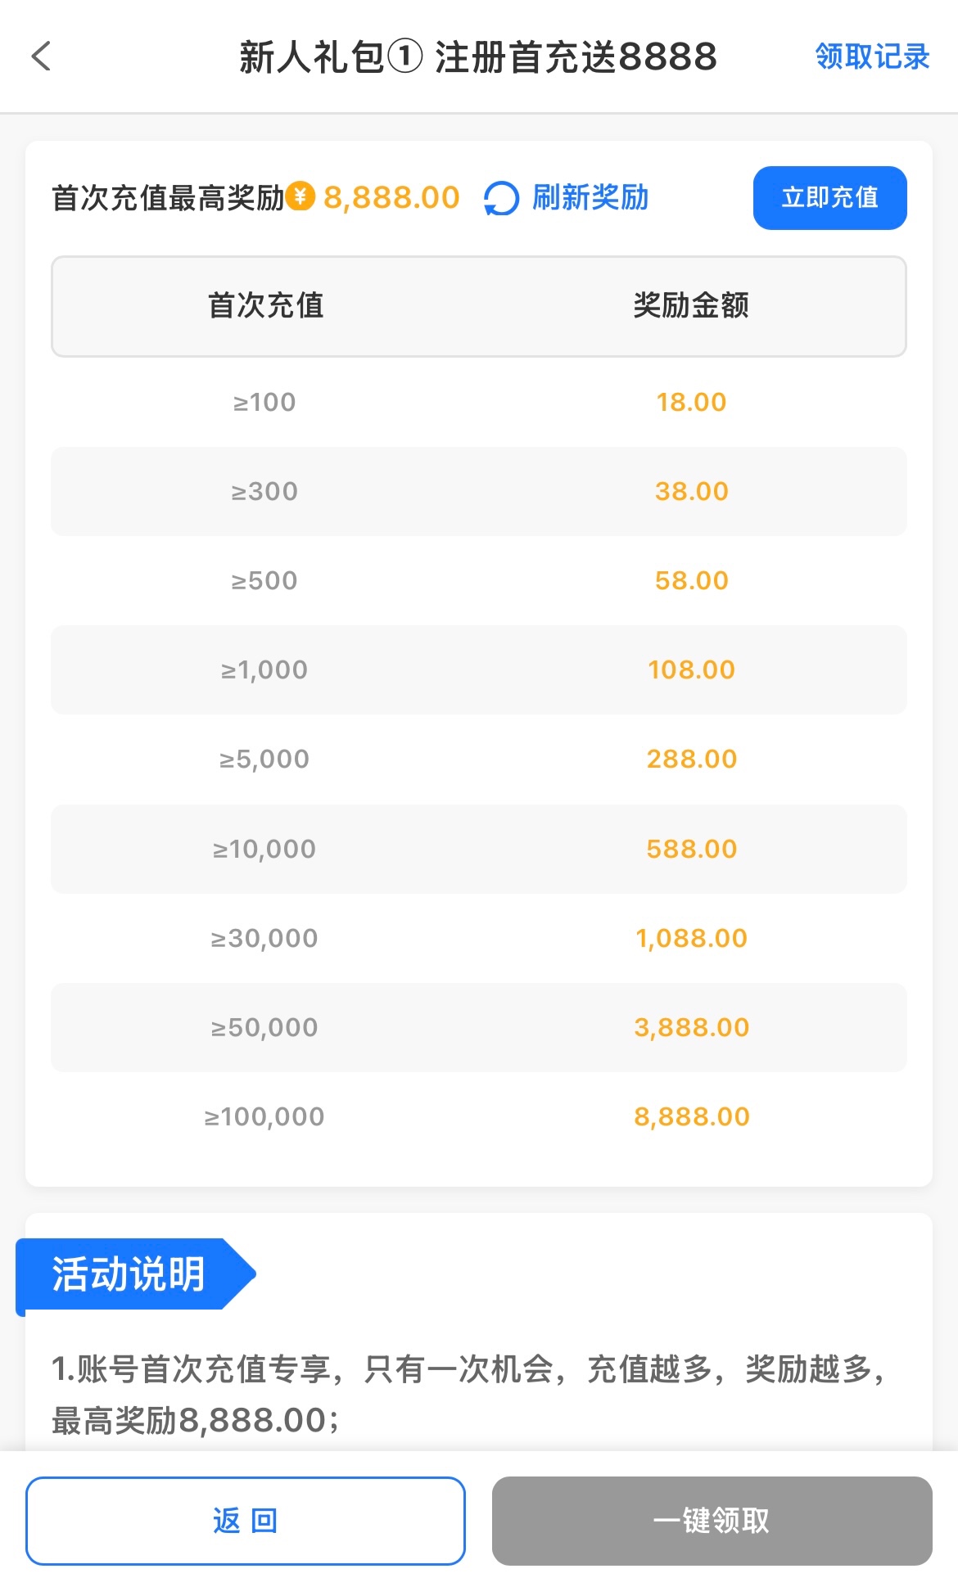Viewport: 958px width, 1587px height.
Task: Select the 奖励金额 column header
Action: pyautogui.click(x=691, y=305)
